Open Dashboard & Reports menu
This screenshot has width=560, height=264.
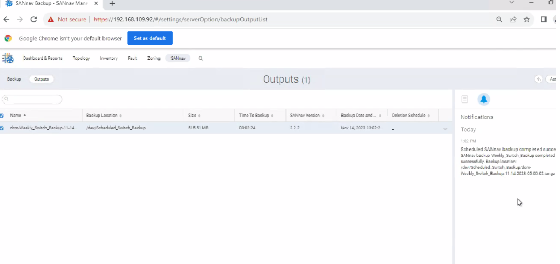(42, 58)
